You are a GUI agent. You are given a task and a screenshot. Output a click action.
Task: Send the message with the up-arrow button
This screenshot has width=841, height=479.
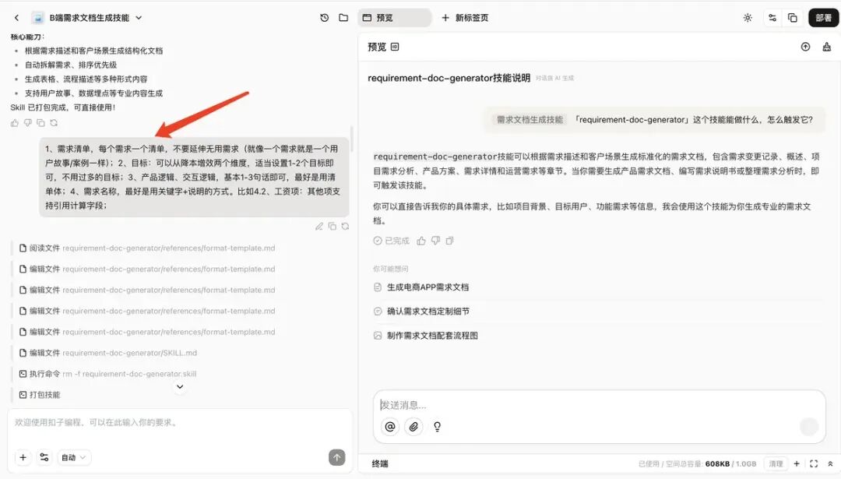click(x=337, y=457)
